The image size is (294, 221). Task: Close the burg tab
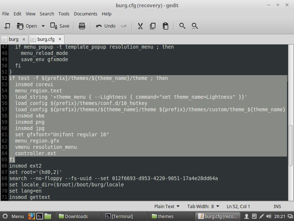[24, 39]
